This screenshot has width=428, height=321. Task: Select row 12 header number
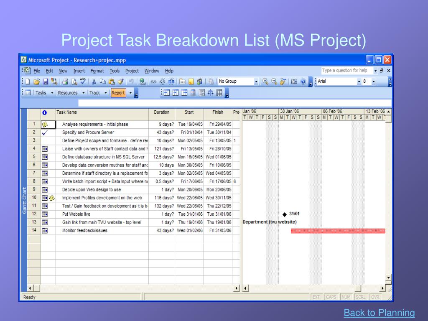(x=34, y=214)
